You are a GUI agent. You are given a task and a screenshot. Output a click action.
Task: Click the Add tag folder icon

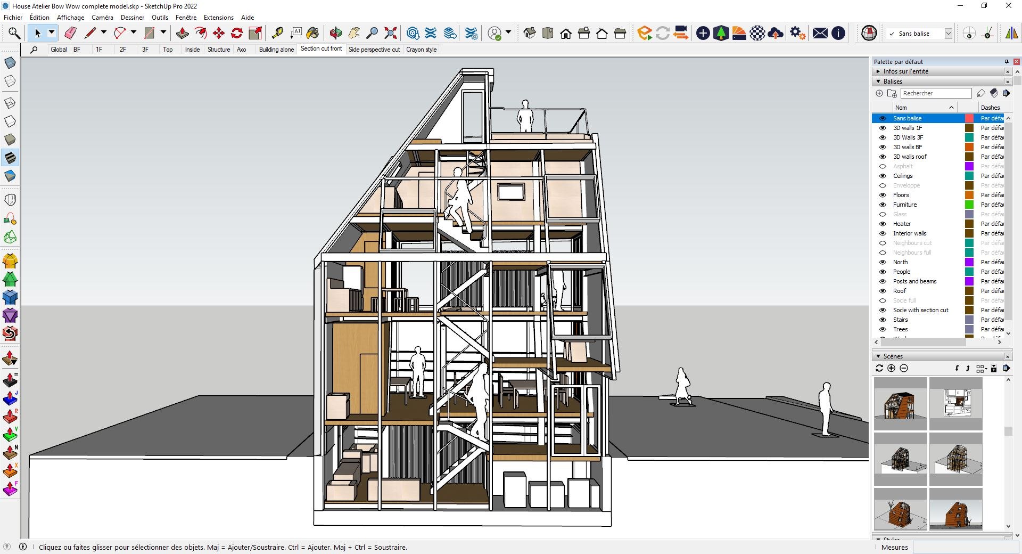click(x=892, y=93)
